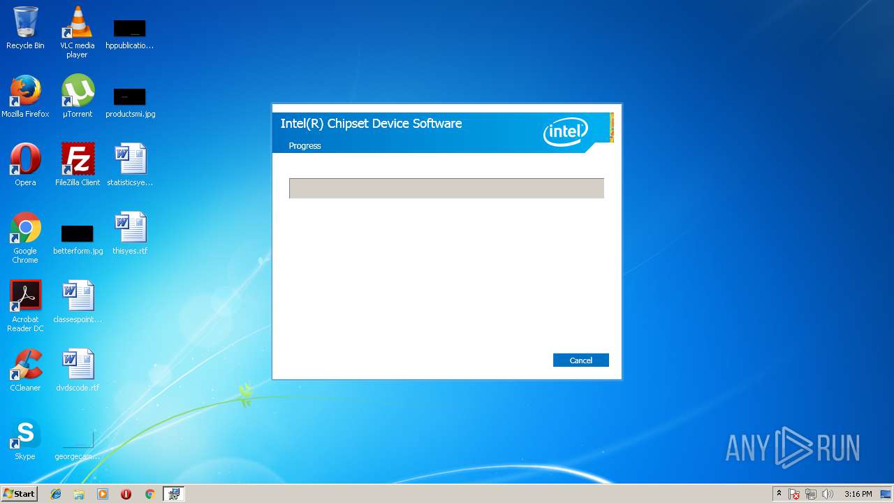Viewport: 894px width, 503px height.
Task: Open Google Chrome desktop shortcut
Action: pyautogui.click(x=25, y=238)
